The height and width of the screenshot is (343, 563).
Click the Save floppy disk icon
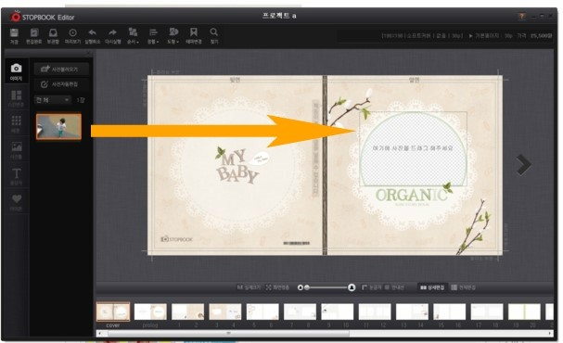pos(14,36)
